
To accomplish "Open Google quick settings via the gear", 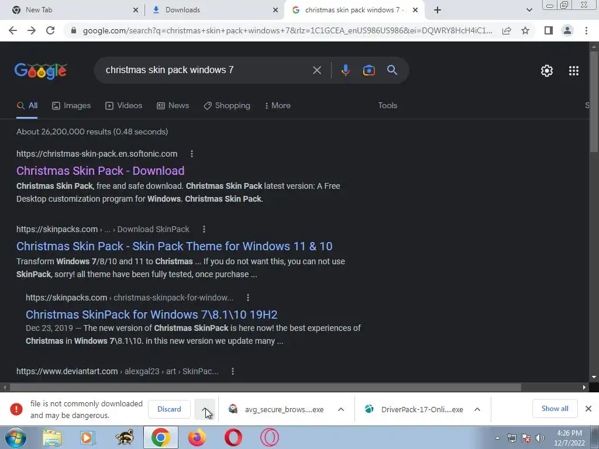I will [547, 71].
